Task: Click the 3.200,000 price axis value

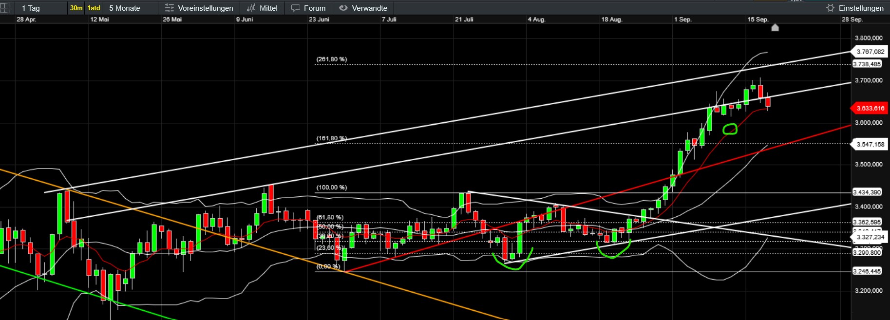Action: tap(869, 291)
